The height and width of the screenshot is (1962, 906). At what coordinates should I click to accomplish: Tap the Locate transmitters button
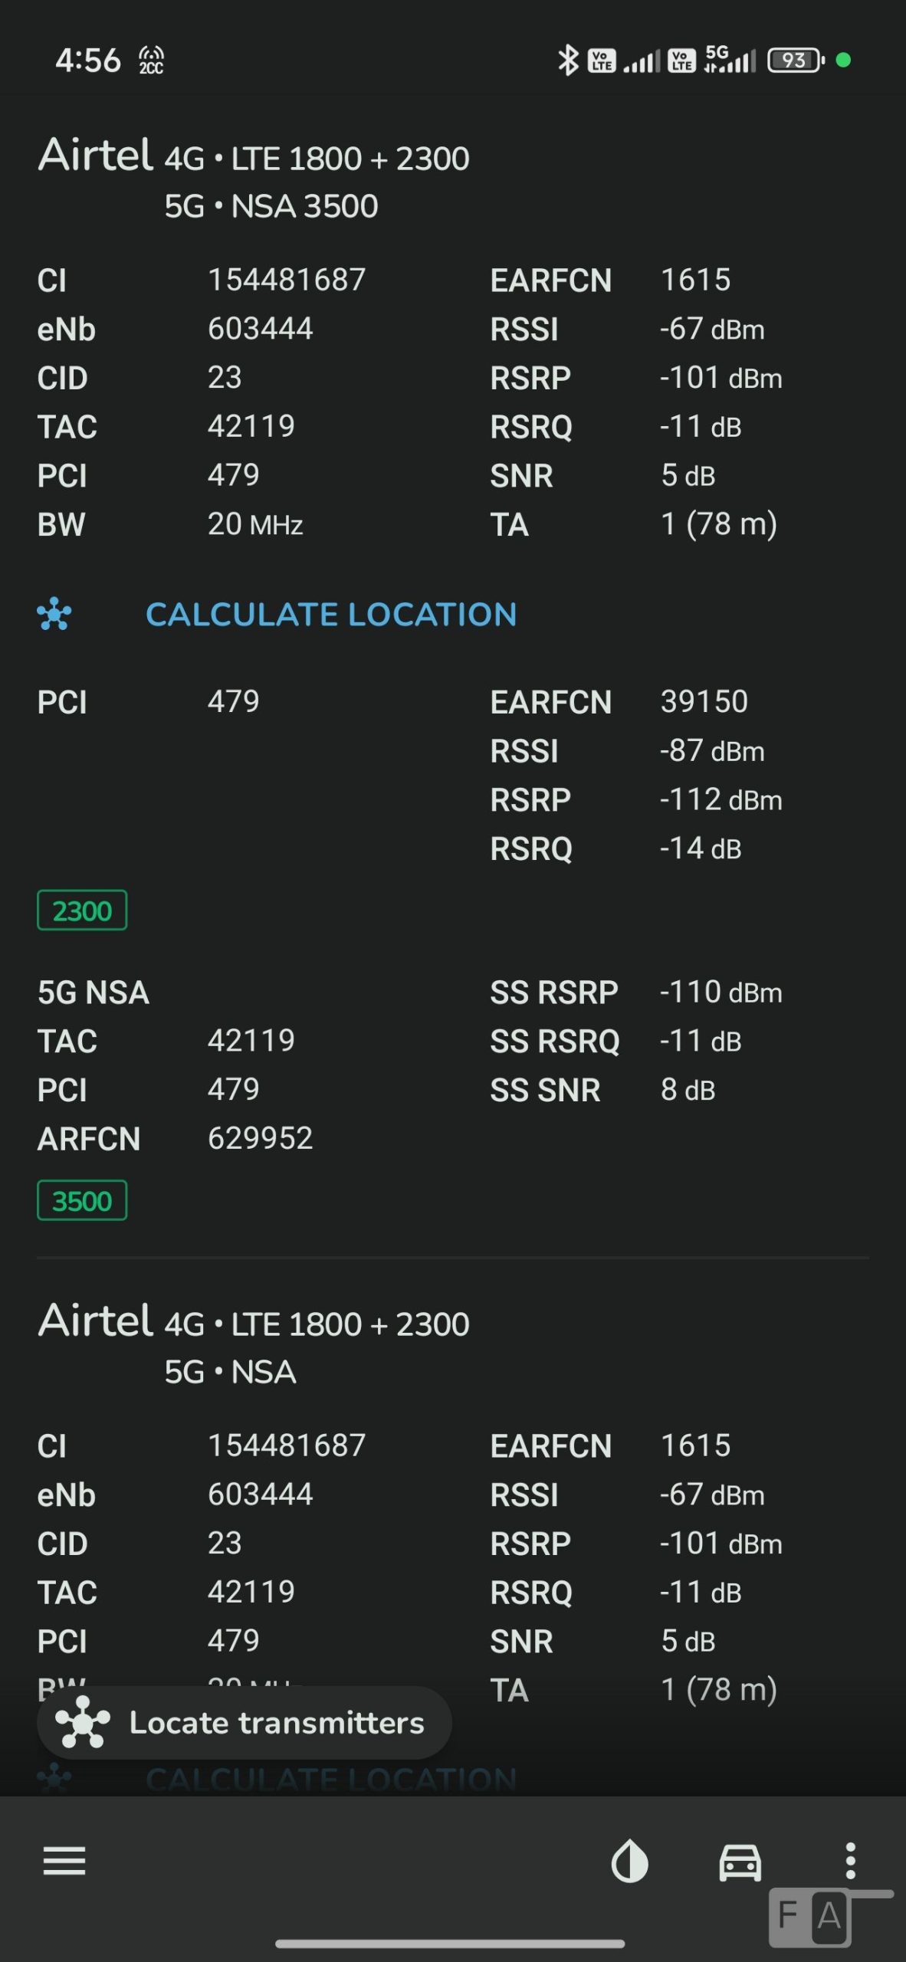coord(244,1723)
